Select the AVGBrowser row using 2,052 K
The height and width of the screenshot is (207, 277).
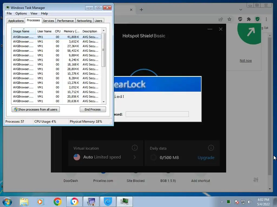click(56, 87)
